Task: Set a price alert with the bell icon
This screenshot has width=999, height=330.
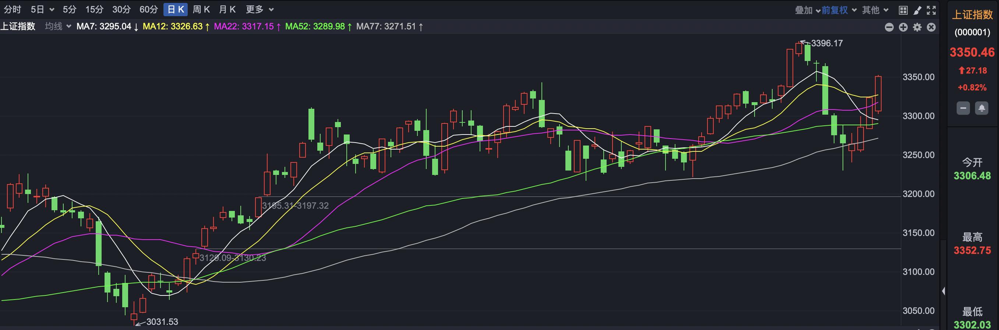Action: [982, 108]
